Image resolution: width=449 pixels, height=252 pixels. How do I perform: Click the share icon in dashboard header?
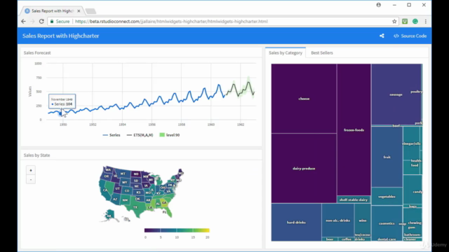[382, 36]
